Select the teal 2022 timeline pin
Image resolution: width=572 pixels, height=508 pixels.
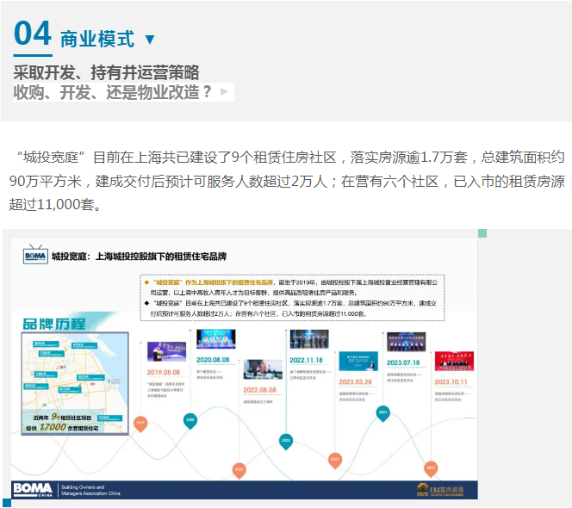click(x=286, y=442)
